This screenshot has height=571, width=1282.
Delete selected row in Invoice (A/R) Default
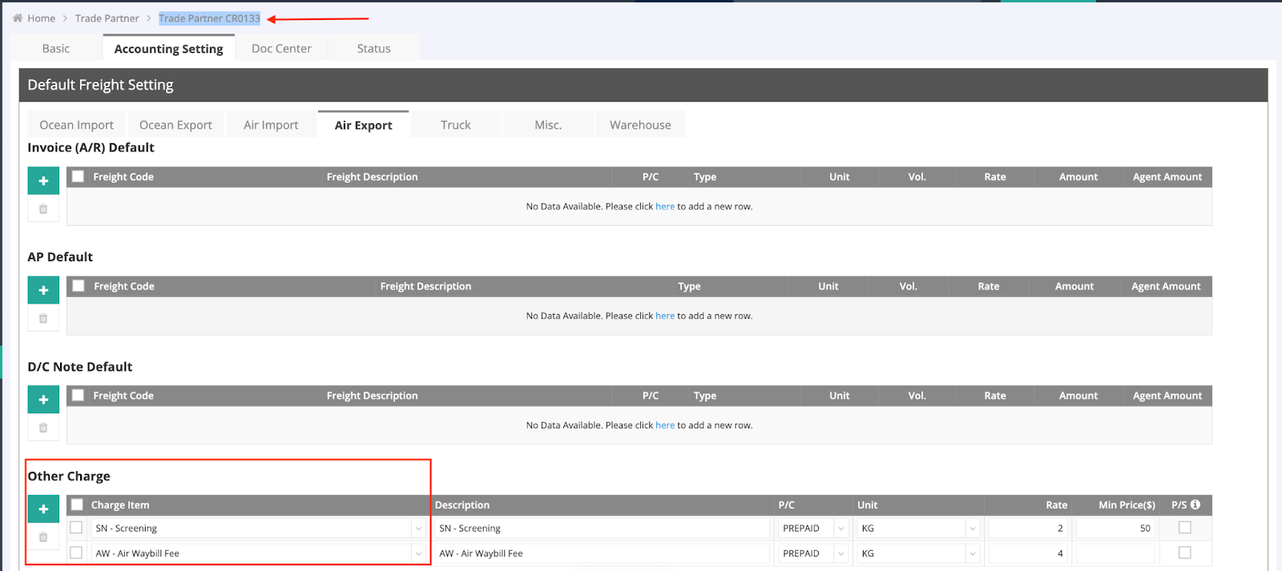click(43, 209)
